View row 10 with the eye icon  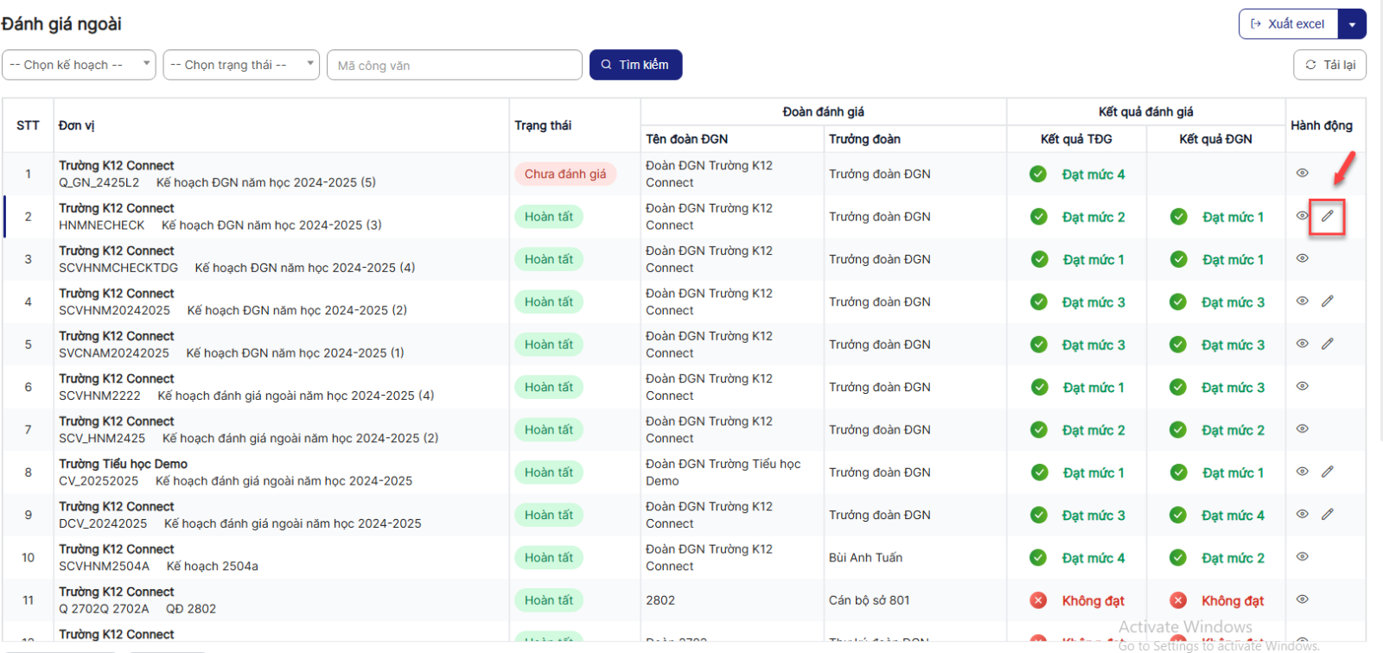point(1302,557)
